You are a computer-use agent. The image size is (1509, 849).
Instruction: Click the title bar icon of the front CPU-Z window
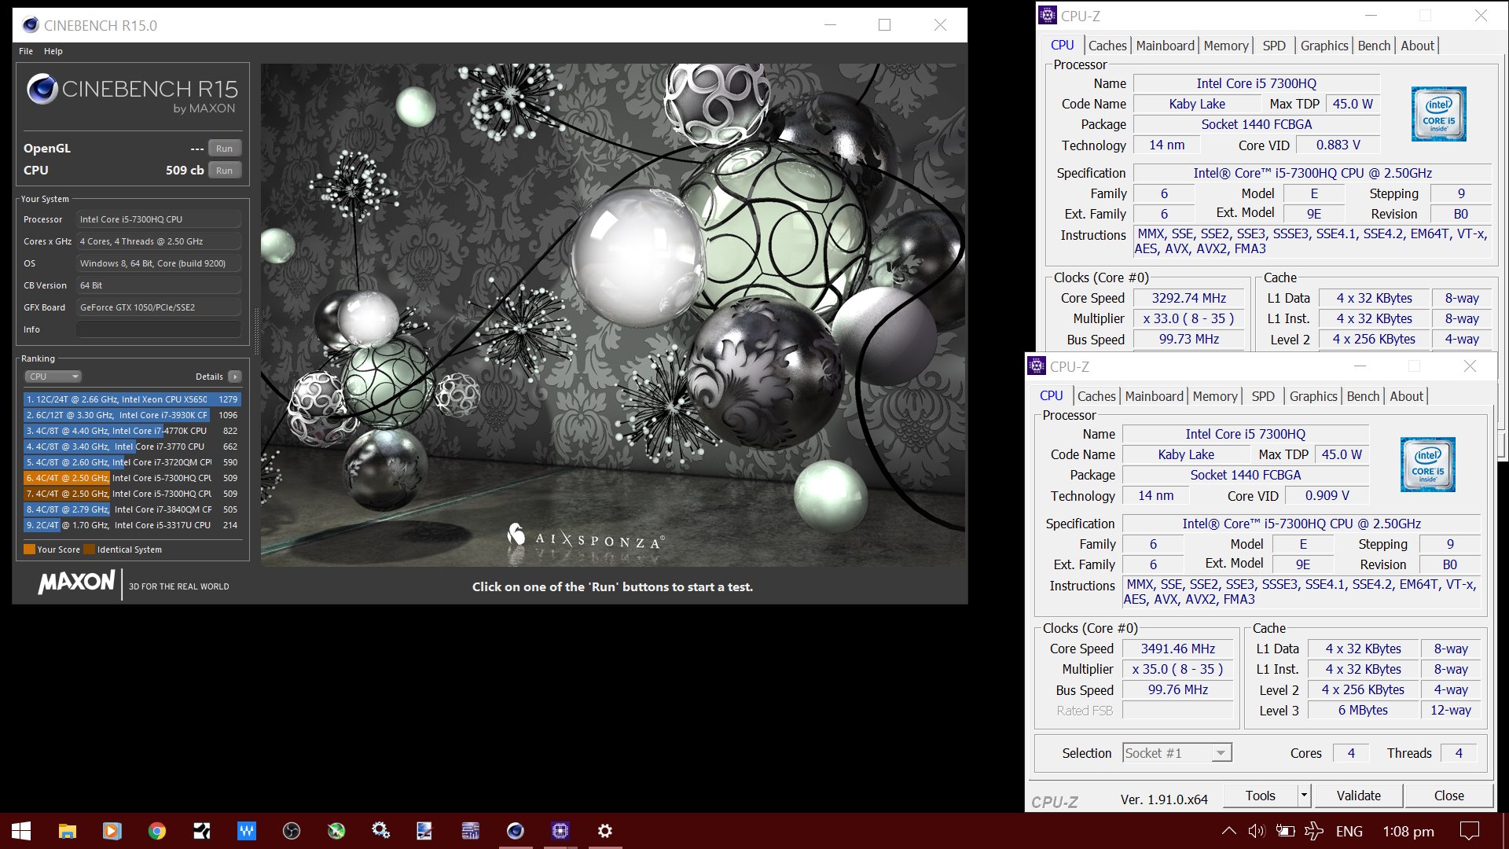click(x=1037, y=366)
